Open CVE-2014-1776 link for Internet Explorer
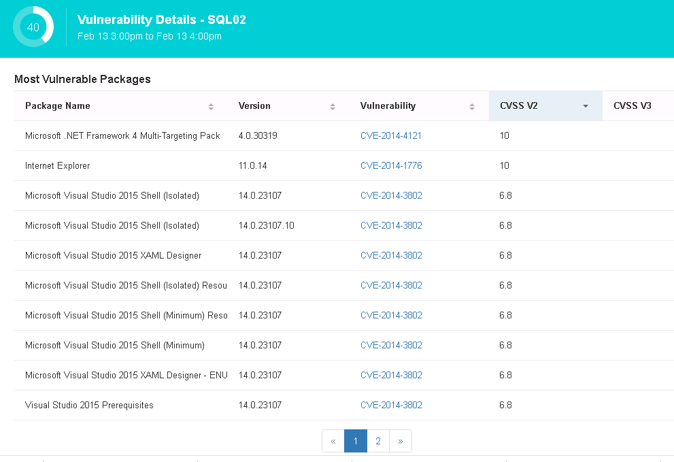Viewport: 674px width, 462px height. pos(391,166)
